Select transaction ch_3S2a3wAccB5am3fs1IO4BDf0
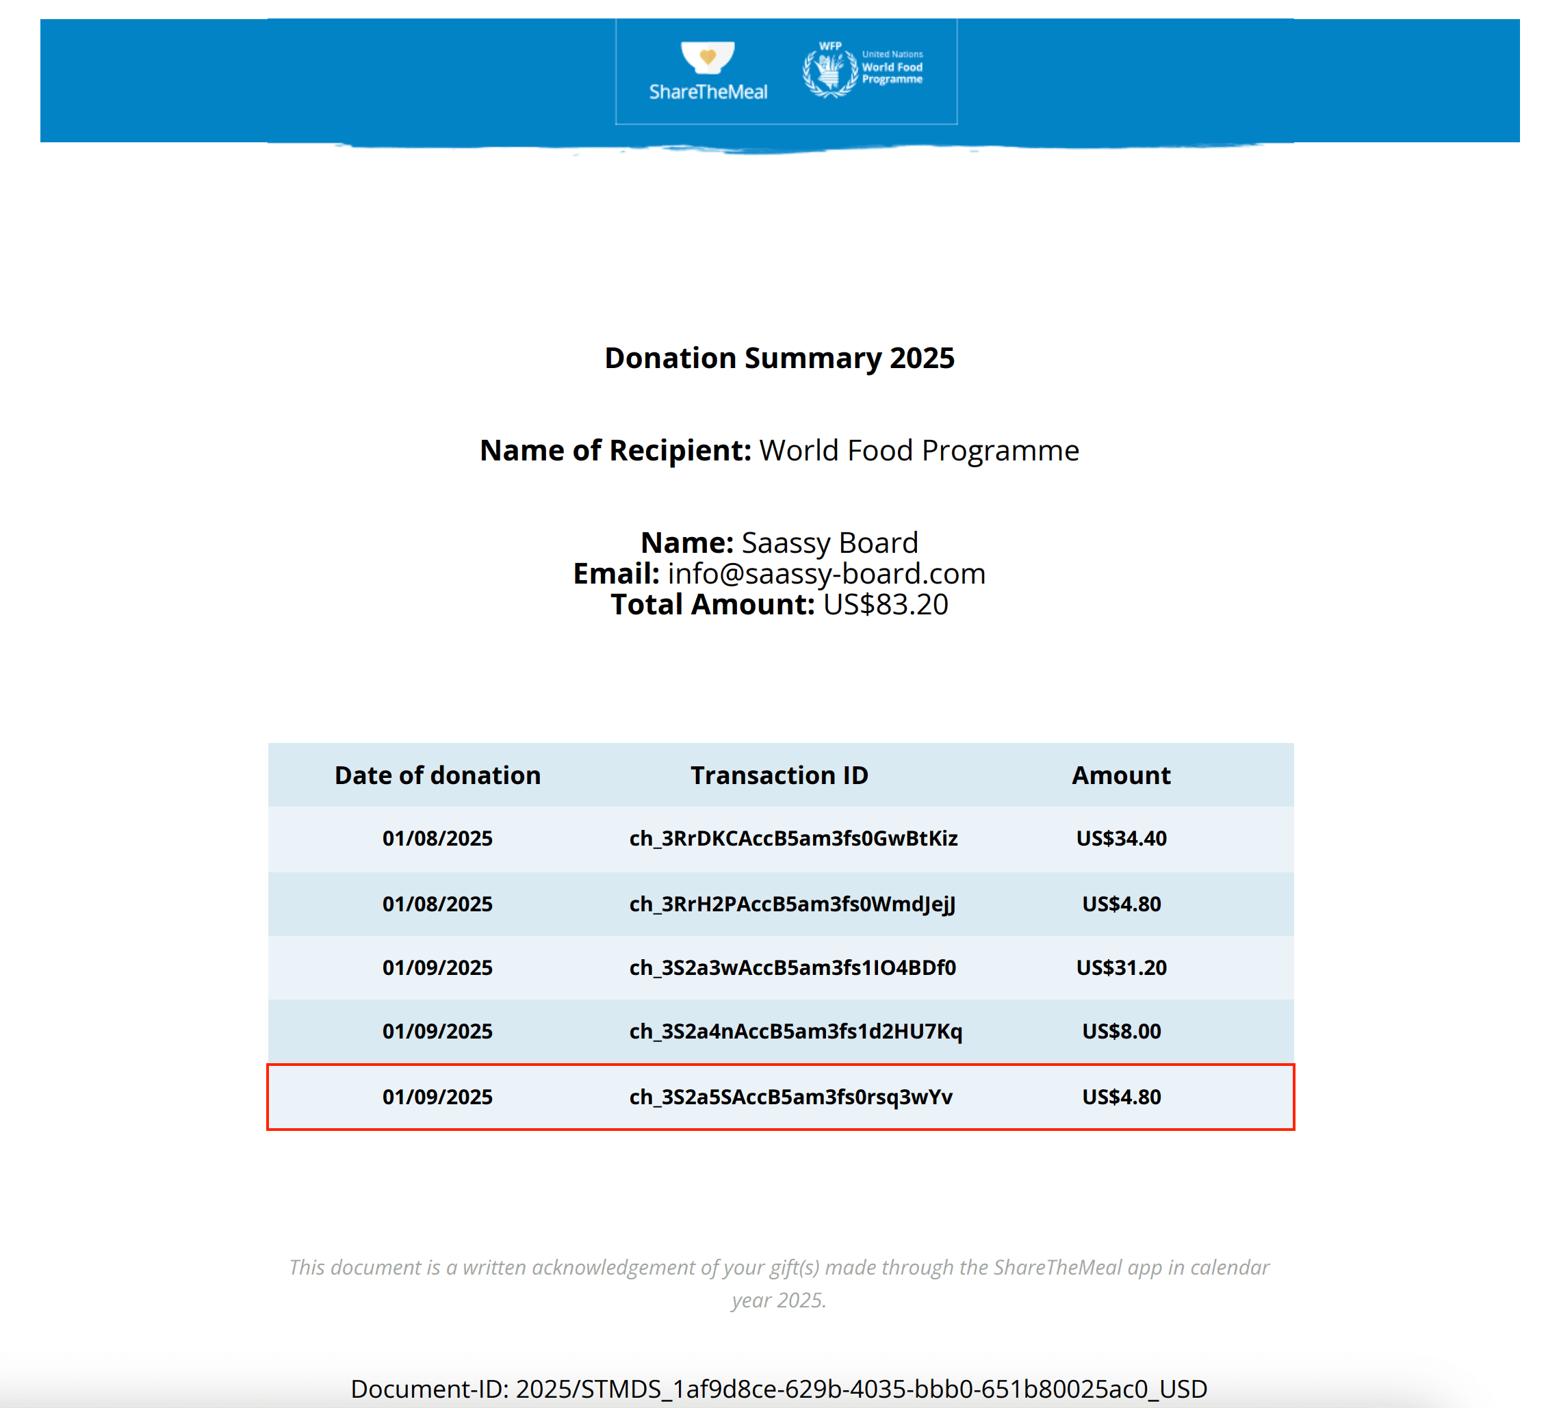 tap(793, 968)
